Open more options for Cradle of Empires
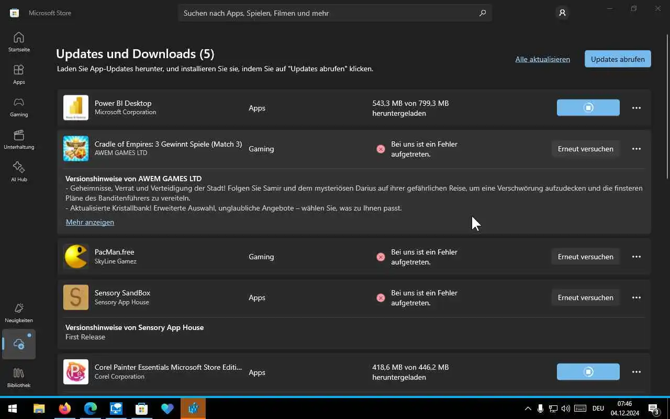 [x=636, y=149]
